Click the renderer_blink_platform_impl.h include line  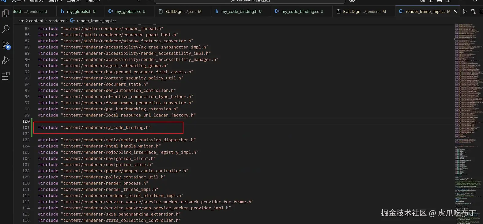[x=111, y=196]
